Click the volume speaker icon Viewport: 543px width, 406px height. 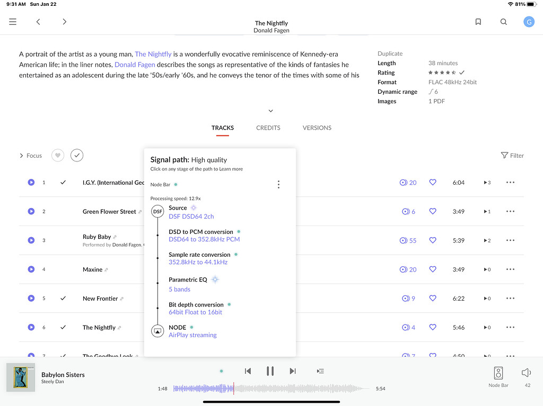527,373
